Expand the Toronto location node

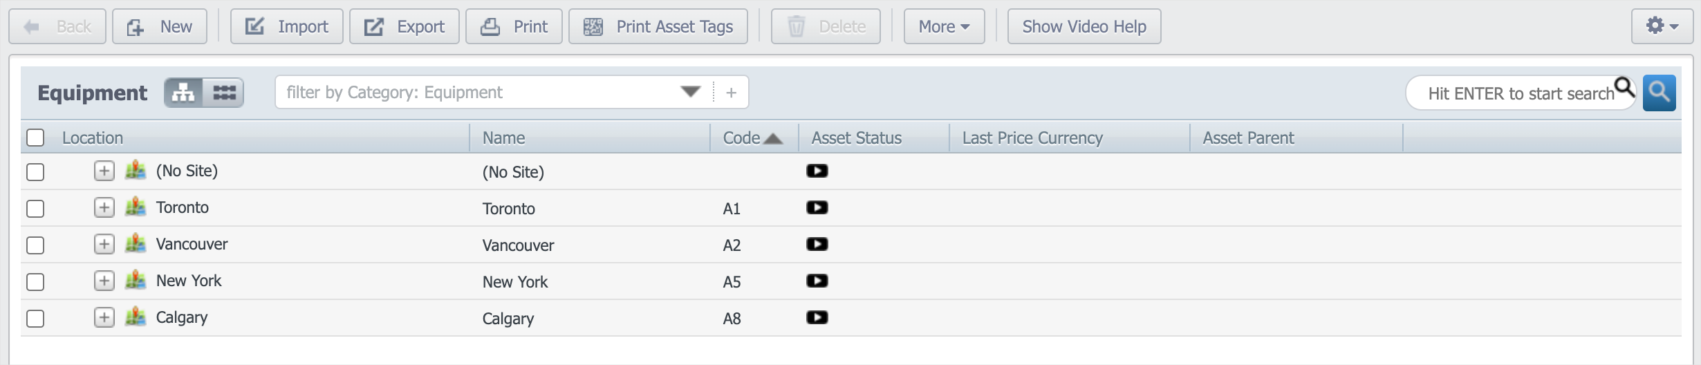pyautogui.click(x=104, y=207)
